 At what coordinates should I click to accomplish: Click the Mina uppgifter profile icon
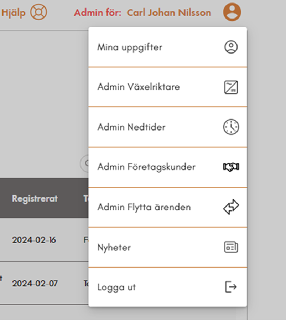[231, 47]
